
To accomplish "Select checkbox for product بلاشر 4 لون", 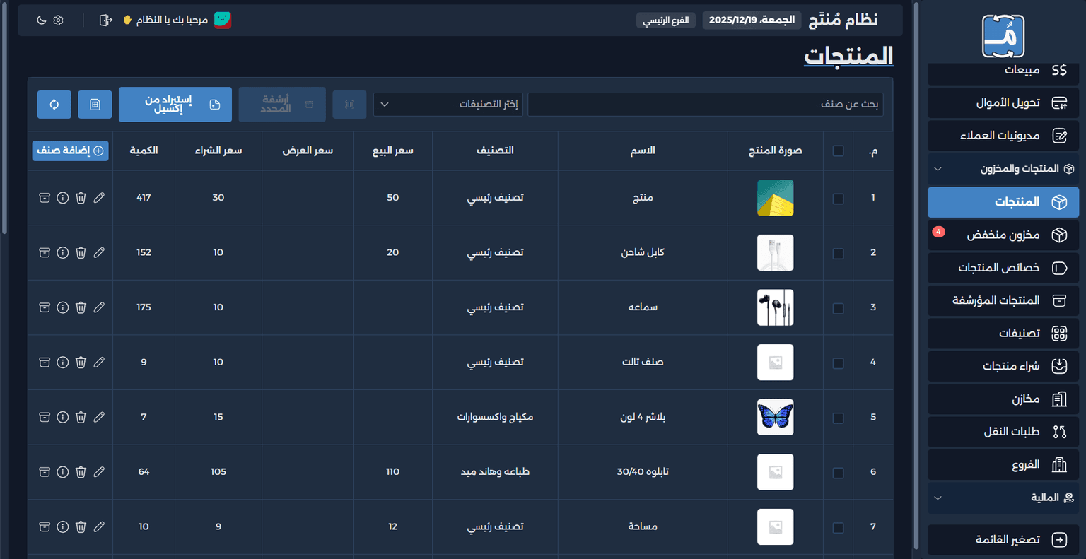I will [x=838, y=418].
